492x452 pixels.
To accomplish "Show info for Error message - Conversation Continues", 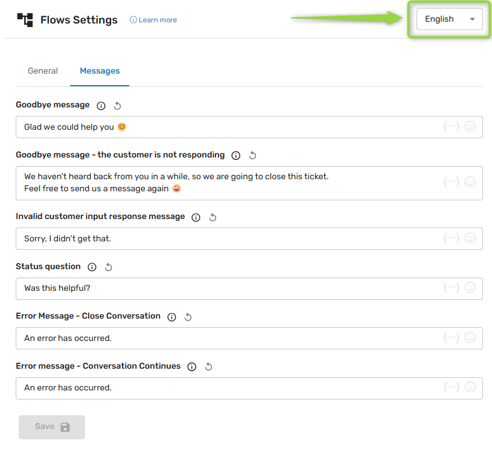I will (x=192, y=366).
